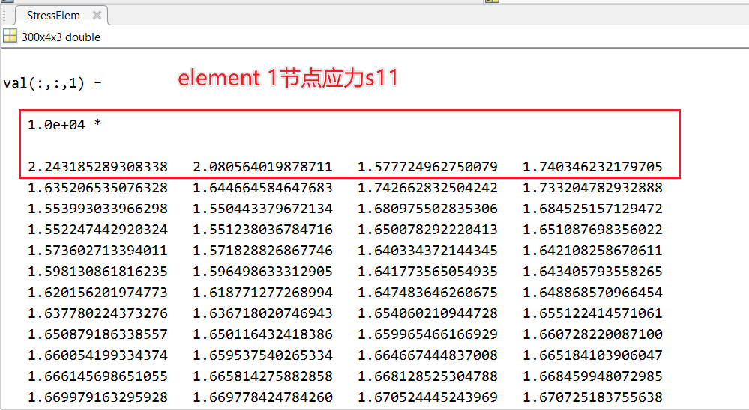Click value 2.243185289308338

98,166
